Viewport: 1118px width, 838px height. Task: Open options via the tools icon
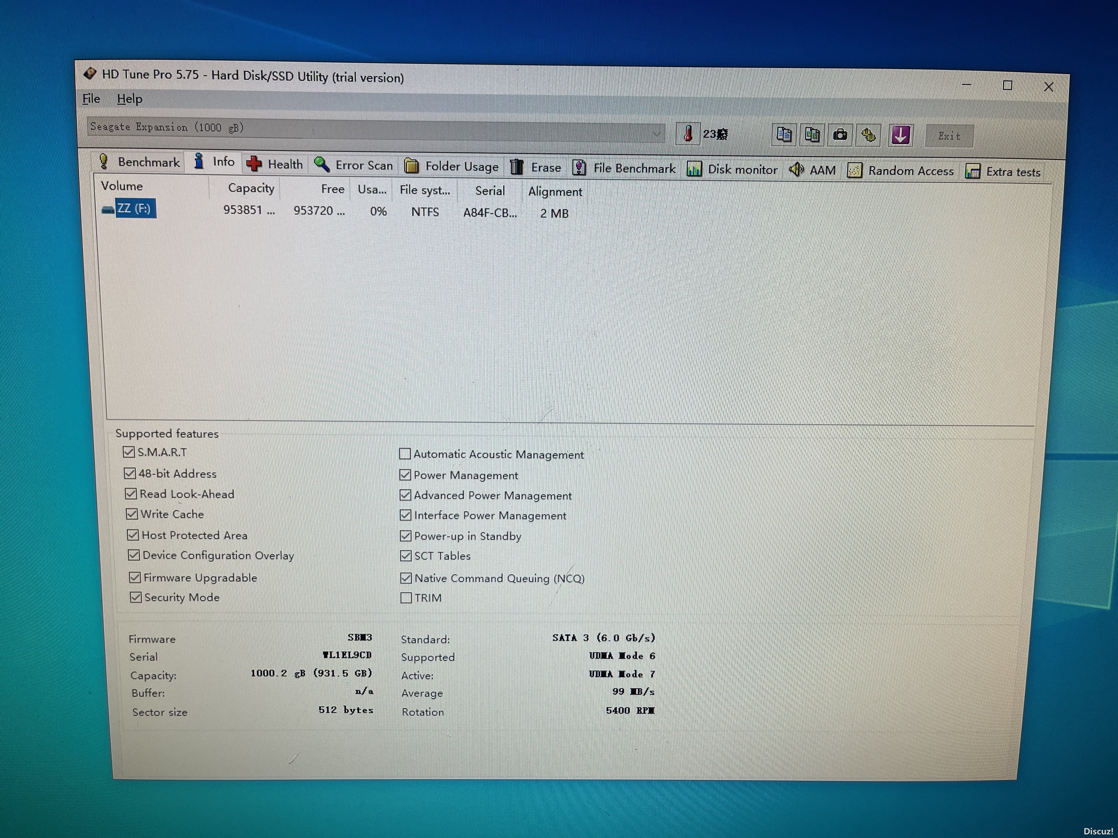click(x=868, y=136)
